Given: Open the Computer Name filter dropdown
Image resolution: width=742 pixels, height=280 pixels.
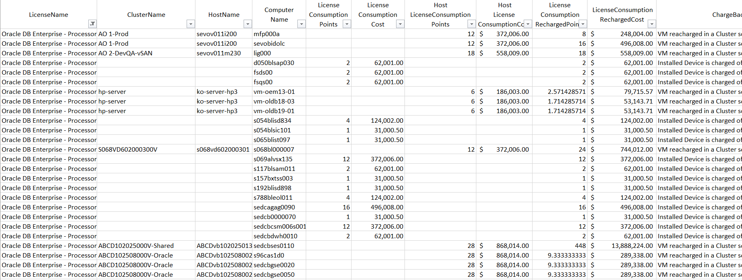Looking at the screenshot, I should [x=301, y=24].
